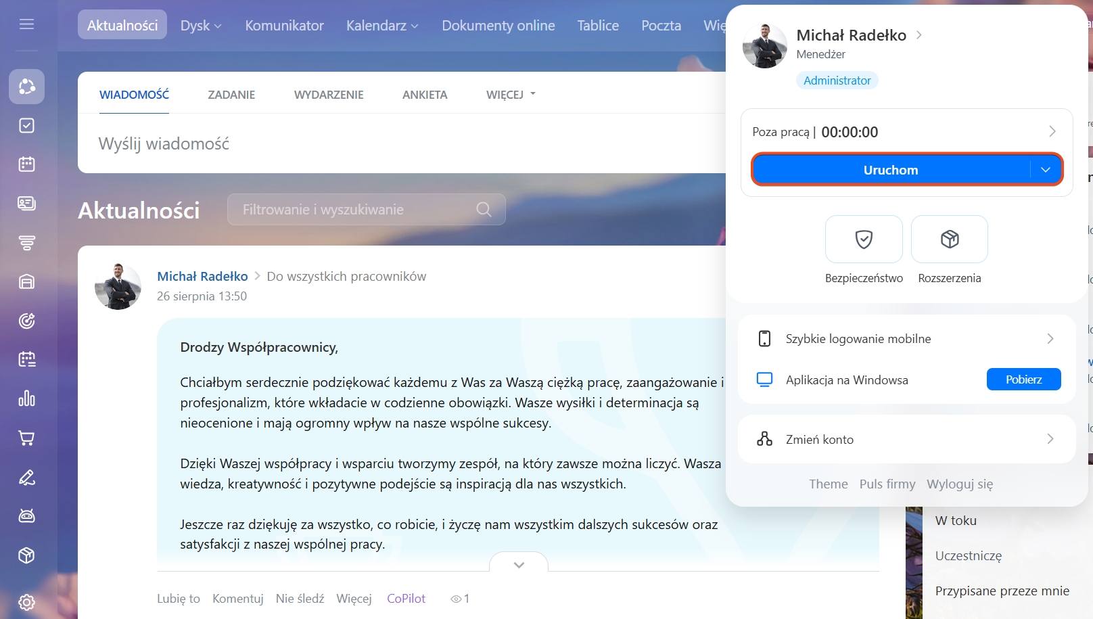Click the settings gear icon in the sidebar
Screen dimensions: 1093x619
[26, 602]
